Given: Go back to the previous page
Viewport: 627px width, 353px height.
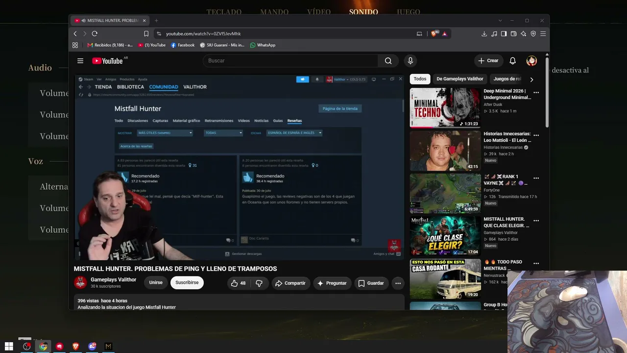Looking at the screenshot, I should 75,34.
